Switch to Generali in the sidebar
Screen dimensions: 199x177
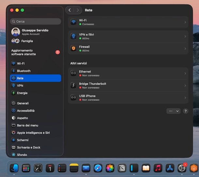23,103
